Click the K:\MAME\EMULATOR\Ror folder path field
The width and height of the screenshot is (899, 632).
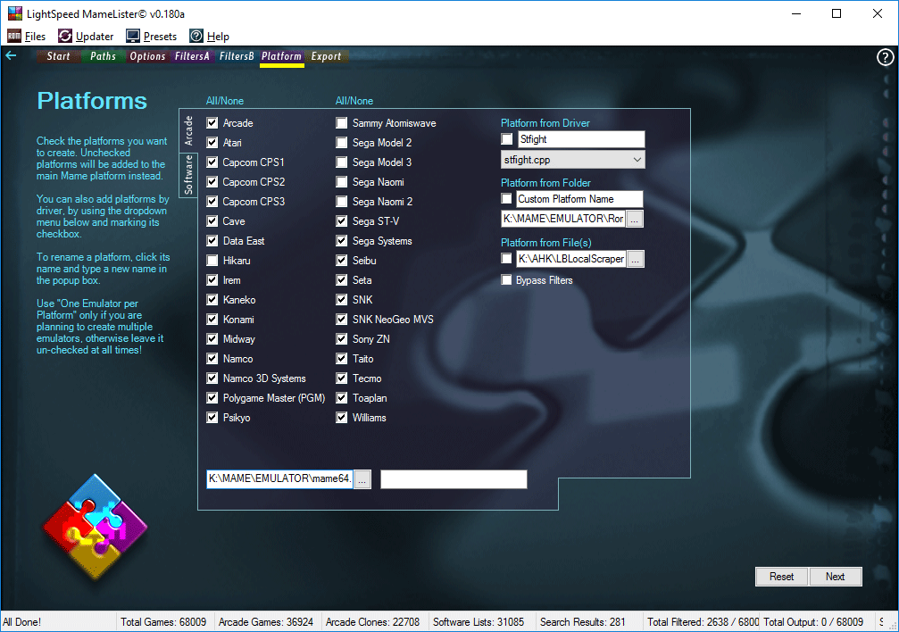click(563, 219)
